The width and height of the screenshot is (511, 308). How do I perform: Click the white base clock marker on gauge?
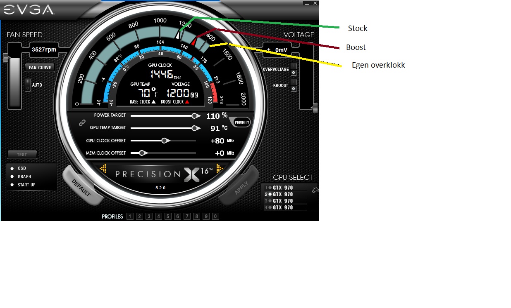[178, 35]
